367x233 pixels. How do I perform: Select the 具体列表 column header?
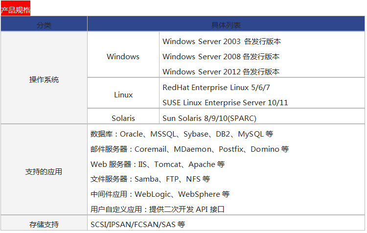pos(226,24)
